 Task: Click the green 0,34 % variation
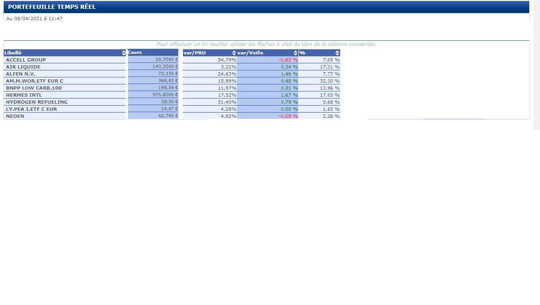pyautogui.click(x=289, y=67)
